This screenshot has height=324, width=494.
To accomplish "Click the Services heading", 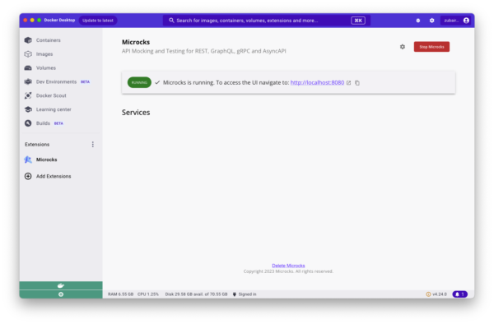I will click(136, 113).
